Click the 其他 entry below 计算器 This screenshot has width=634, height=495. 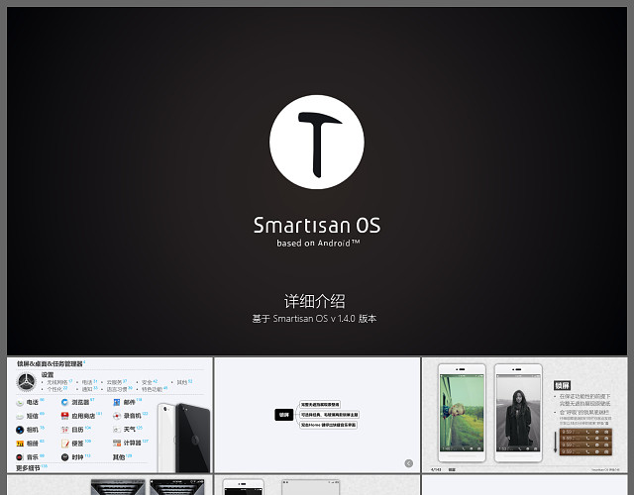[119, 457]
